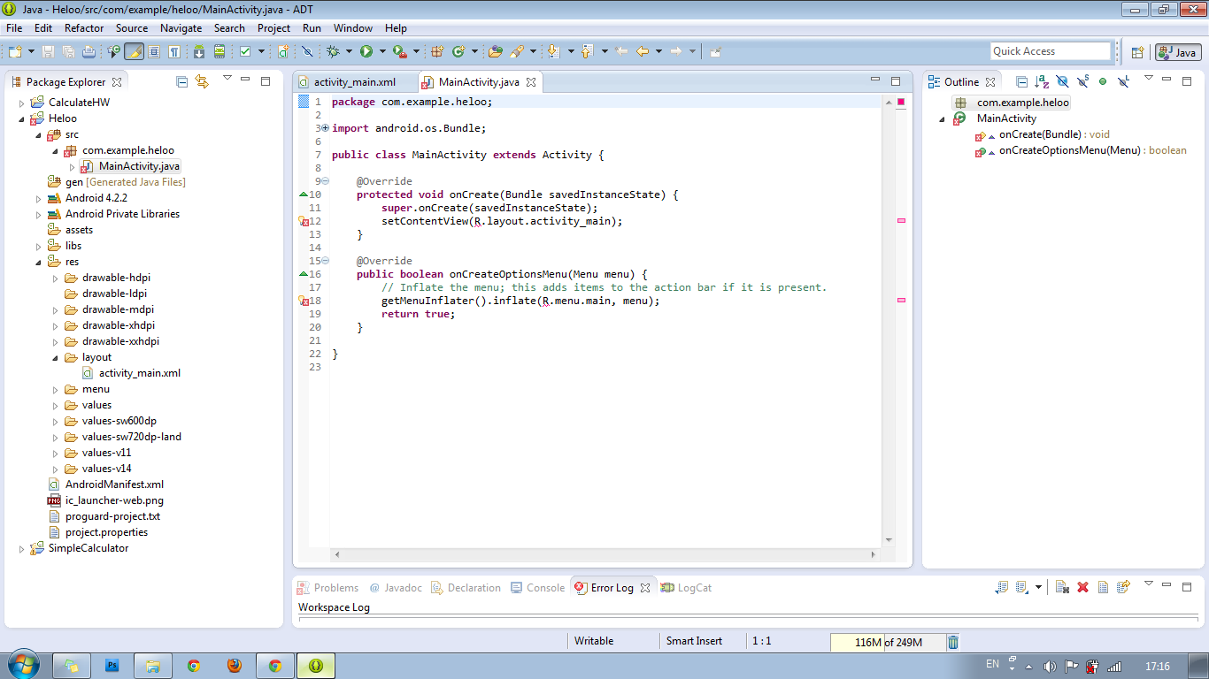Viewport: 1209px width, 679px height.
Task: Collapse the Heloo project
Action: (22, 118)
